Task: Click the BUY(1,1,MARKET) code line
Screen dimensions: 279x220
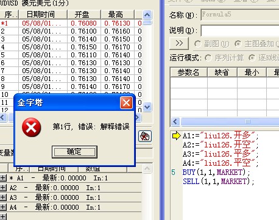Action: coord(216,172)
